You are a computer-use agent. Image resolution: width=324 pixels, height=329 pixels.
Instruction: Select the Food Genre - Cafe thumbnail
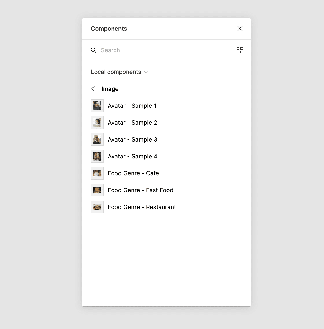click(97, 173)
